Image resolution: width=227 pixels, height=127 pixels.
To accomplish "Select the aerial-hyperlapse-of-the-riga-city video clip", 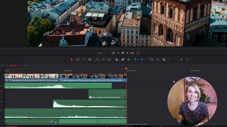I will [x=93, y=78].
